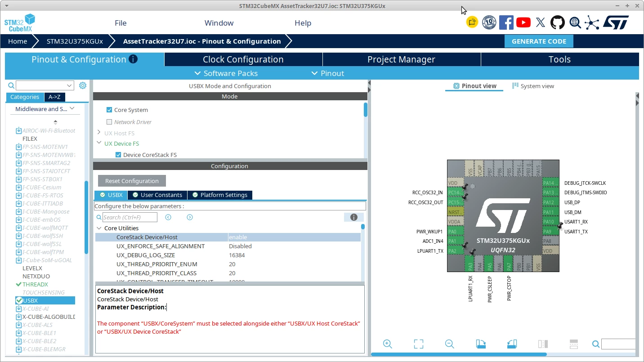Switch to A->Z sorting tab
644x362 pixels.
[54, 97]
